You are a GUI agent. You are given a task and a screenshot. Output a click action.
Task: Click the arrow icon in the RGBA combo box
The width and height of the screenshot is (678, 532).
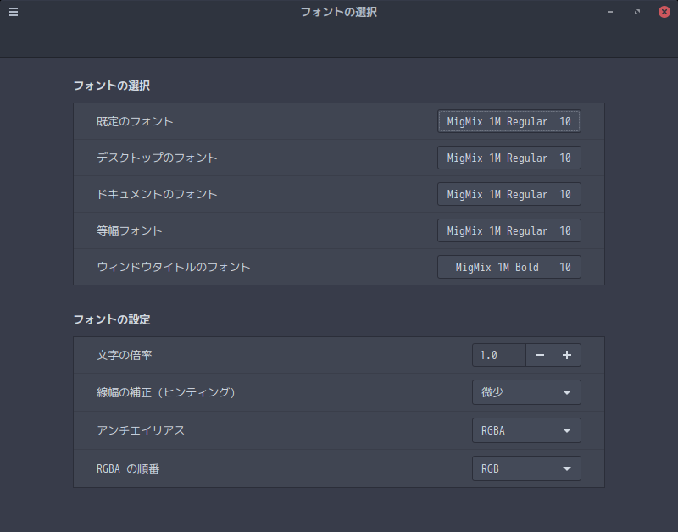click(567, 430)
